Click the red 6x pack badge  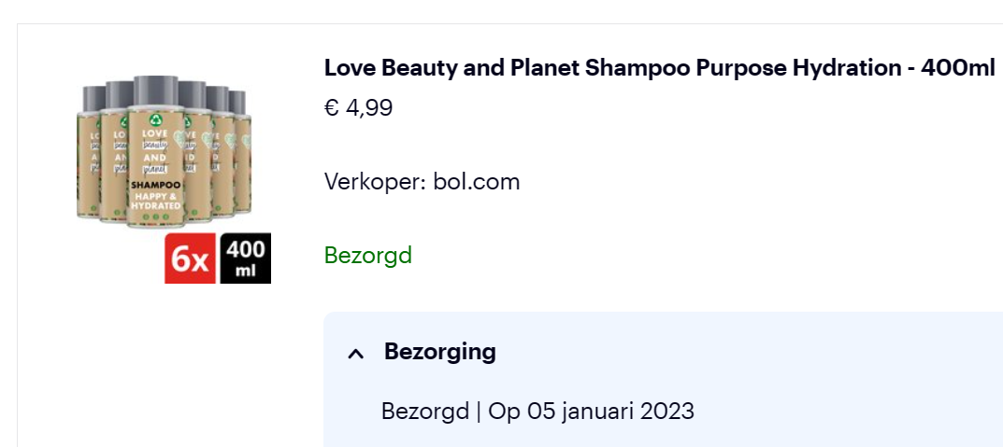191,258
